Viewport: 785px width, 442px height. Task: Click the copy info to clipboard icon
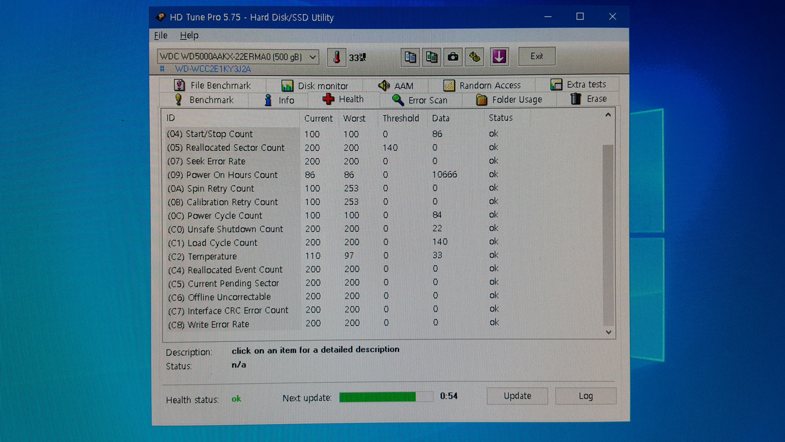point(410,57)
